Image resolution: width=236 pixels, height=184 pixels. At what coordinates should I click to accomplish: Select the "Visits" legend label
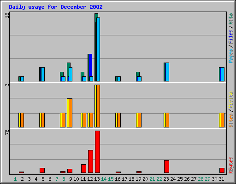[x=230, y=100]
